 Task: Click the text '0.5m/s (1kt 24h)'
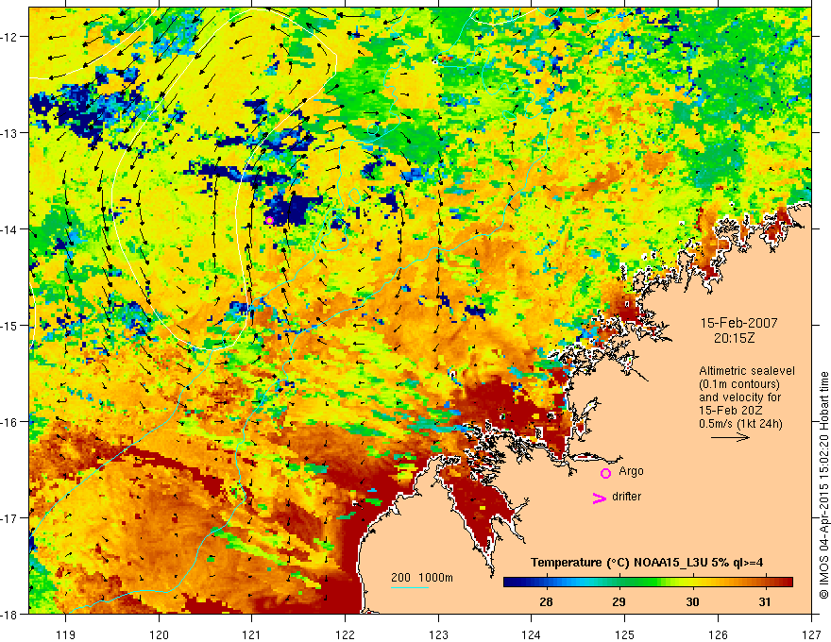[x=740, y=424]
